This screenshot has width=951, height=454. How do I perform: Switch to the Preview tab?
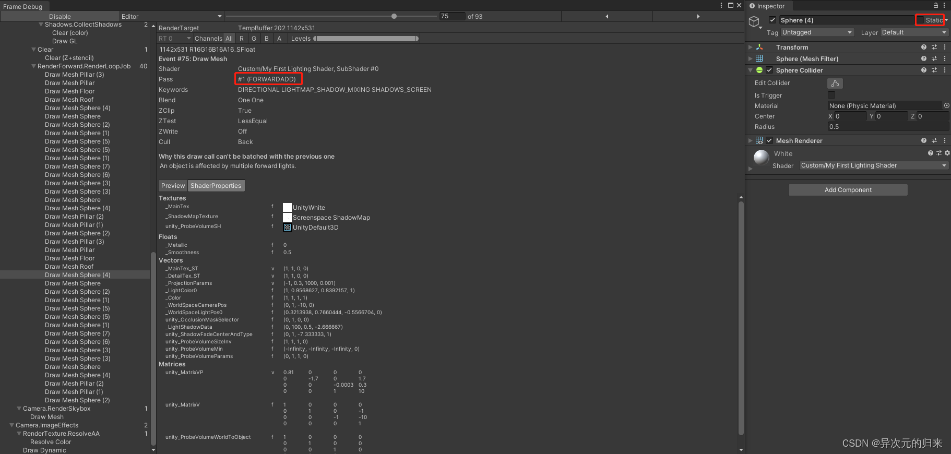click(173, 186)
